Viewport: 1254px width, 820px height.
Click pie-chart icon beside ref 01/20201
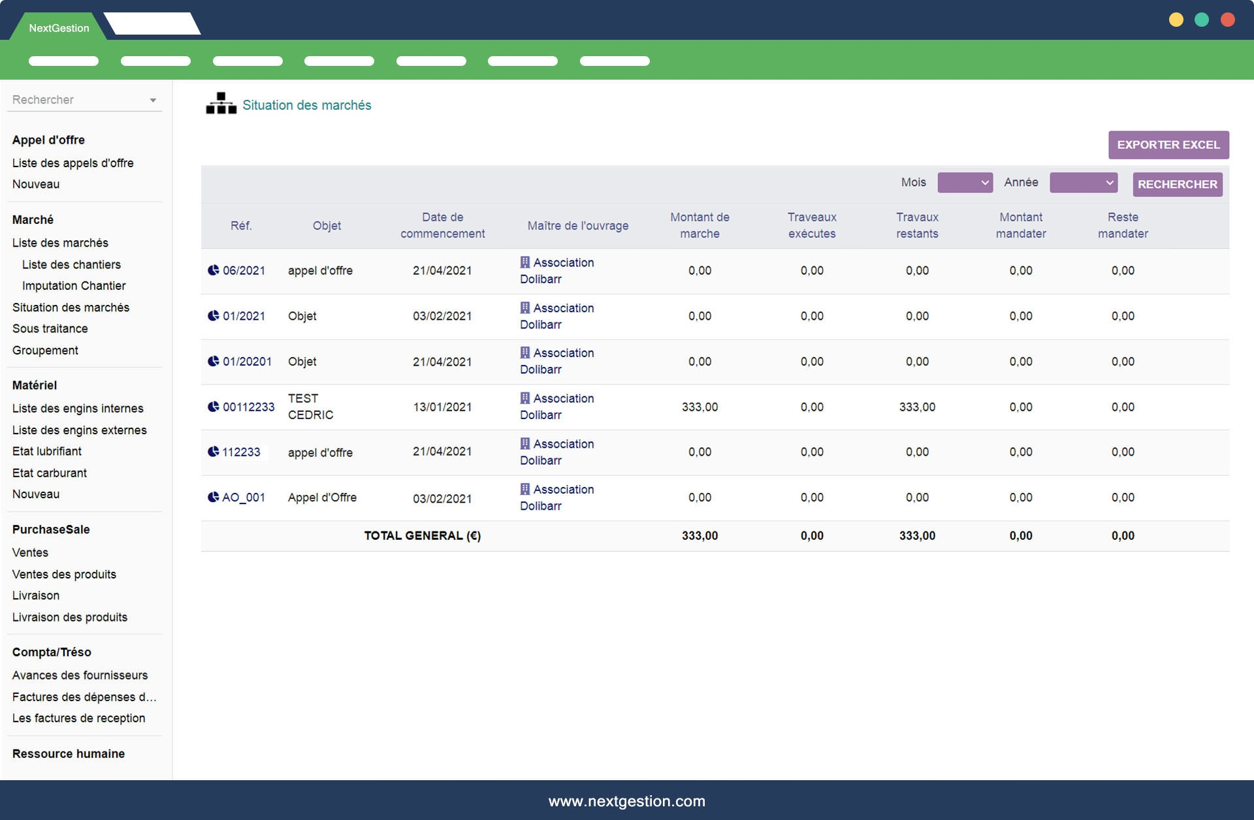point(214,362)
